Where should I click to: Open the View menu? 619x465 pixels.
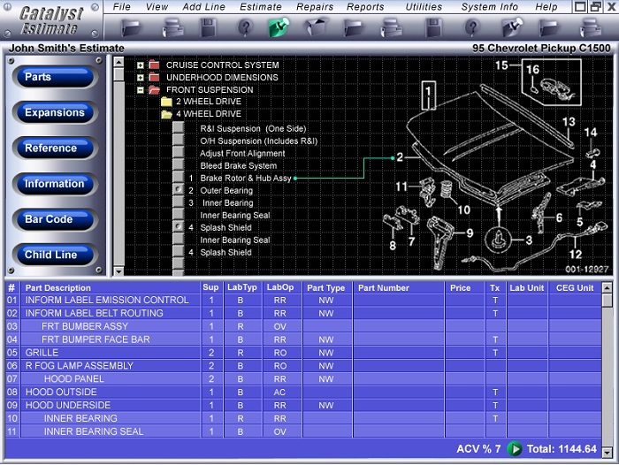pos(157,7)
